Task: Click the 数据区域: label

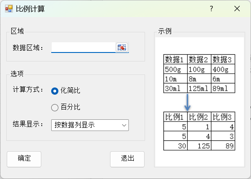Action: 28,48
